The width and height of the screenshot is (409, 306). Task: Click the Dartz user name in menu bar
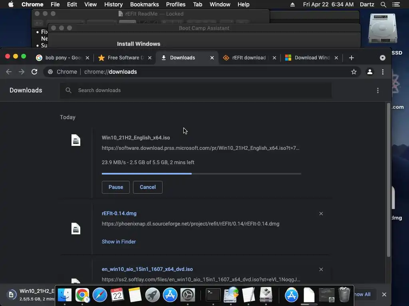pyautogui.click(x=367, y=4)
